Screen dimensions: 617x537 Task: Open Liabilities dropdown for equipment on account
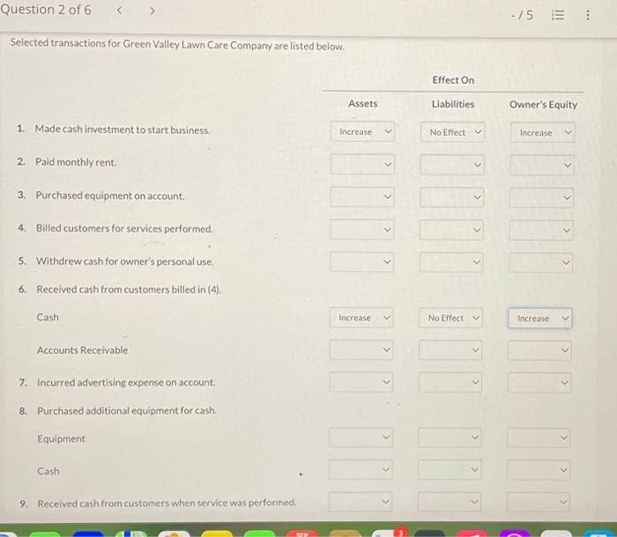[x=451, y=197]
